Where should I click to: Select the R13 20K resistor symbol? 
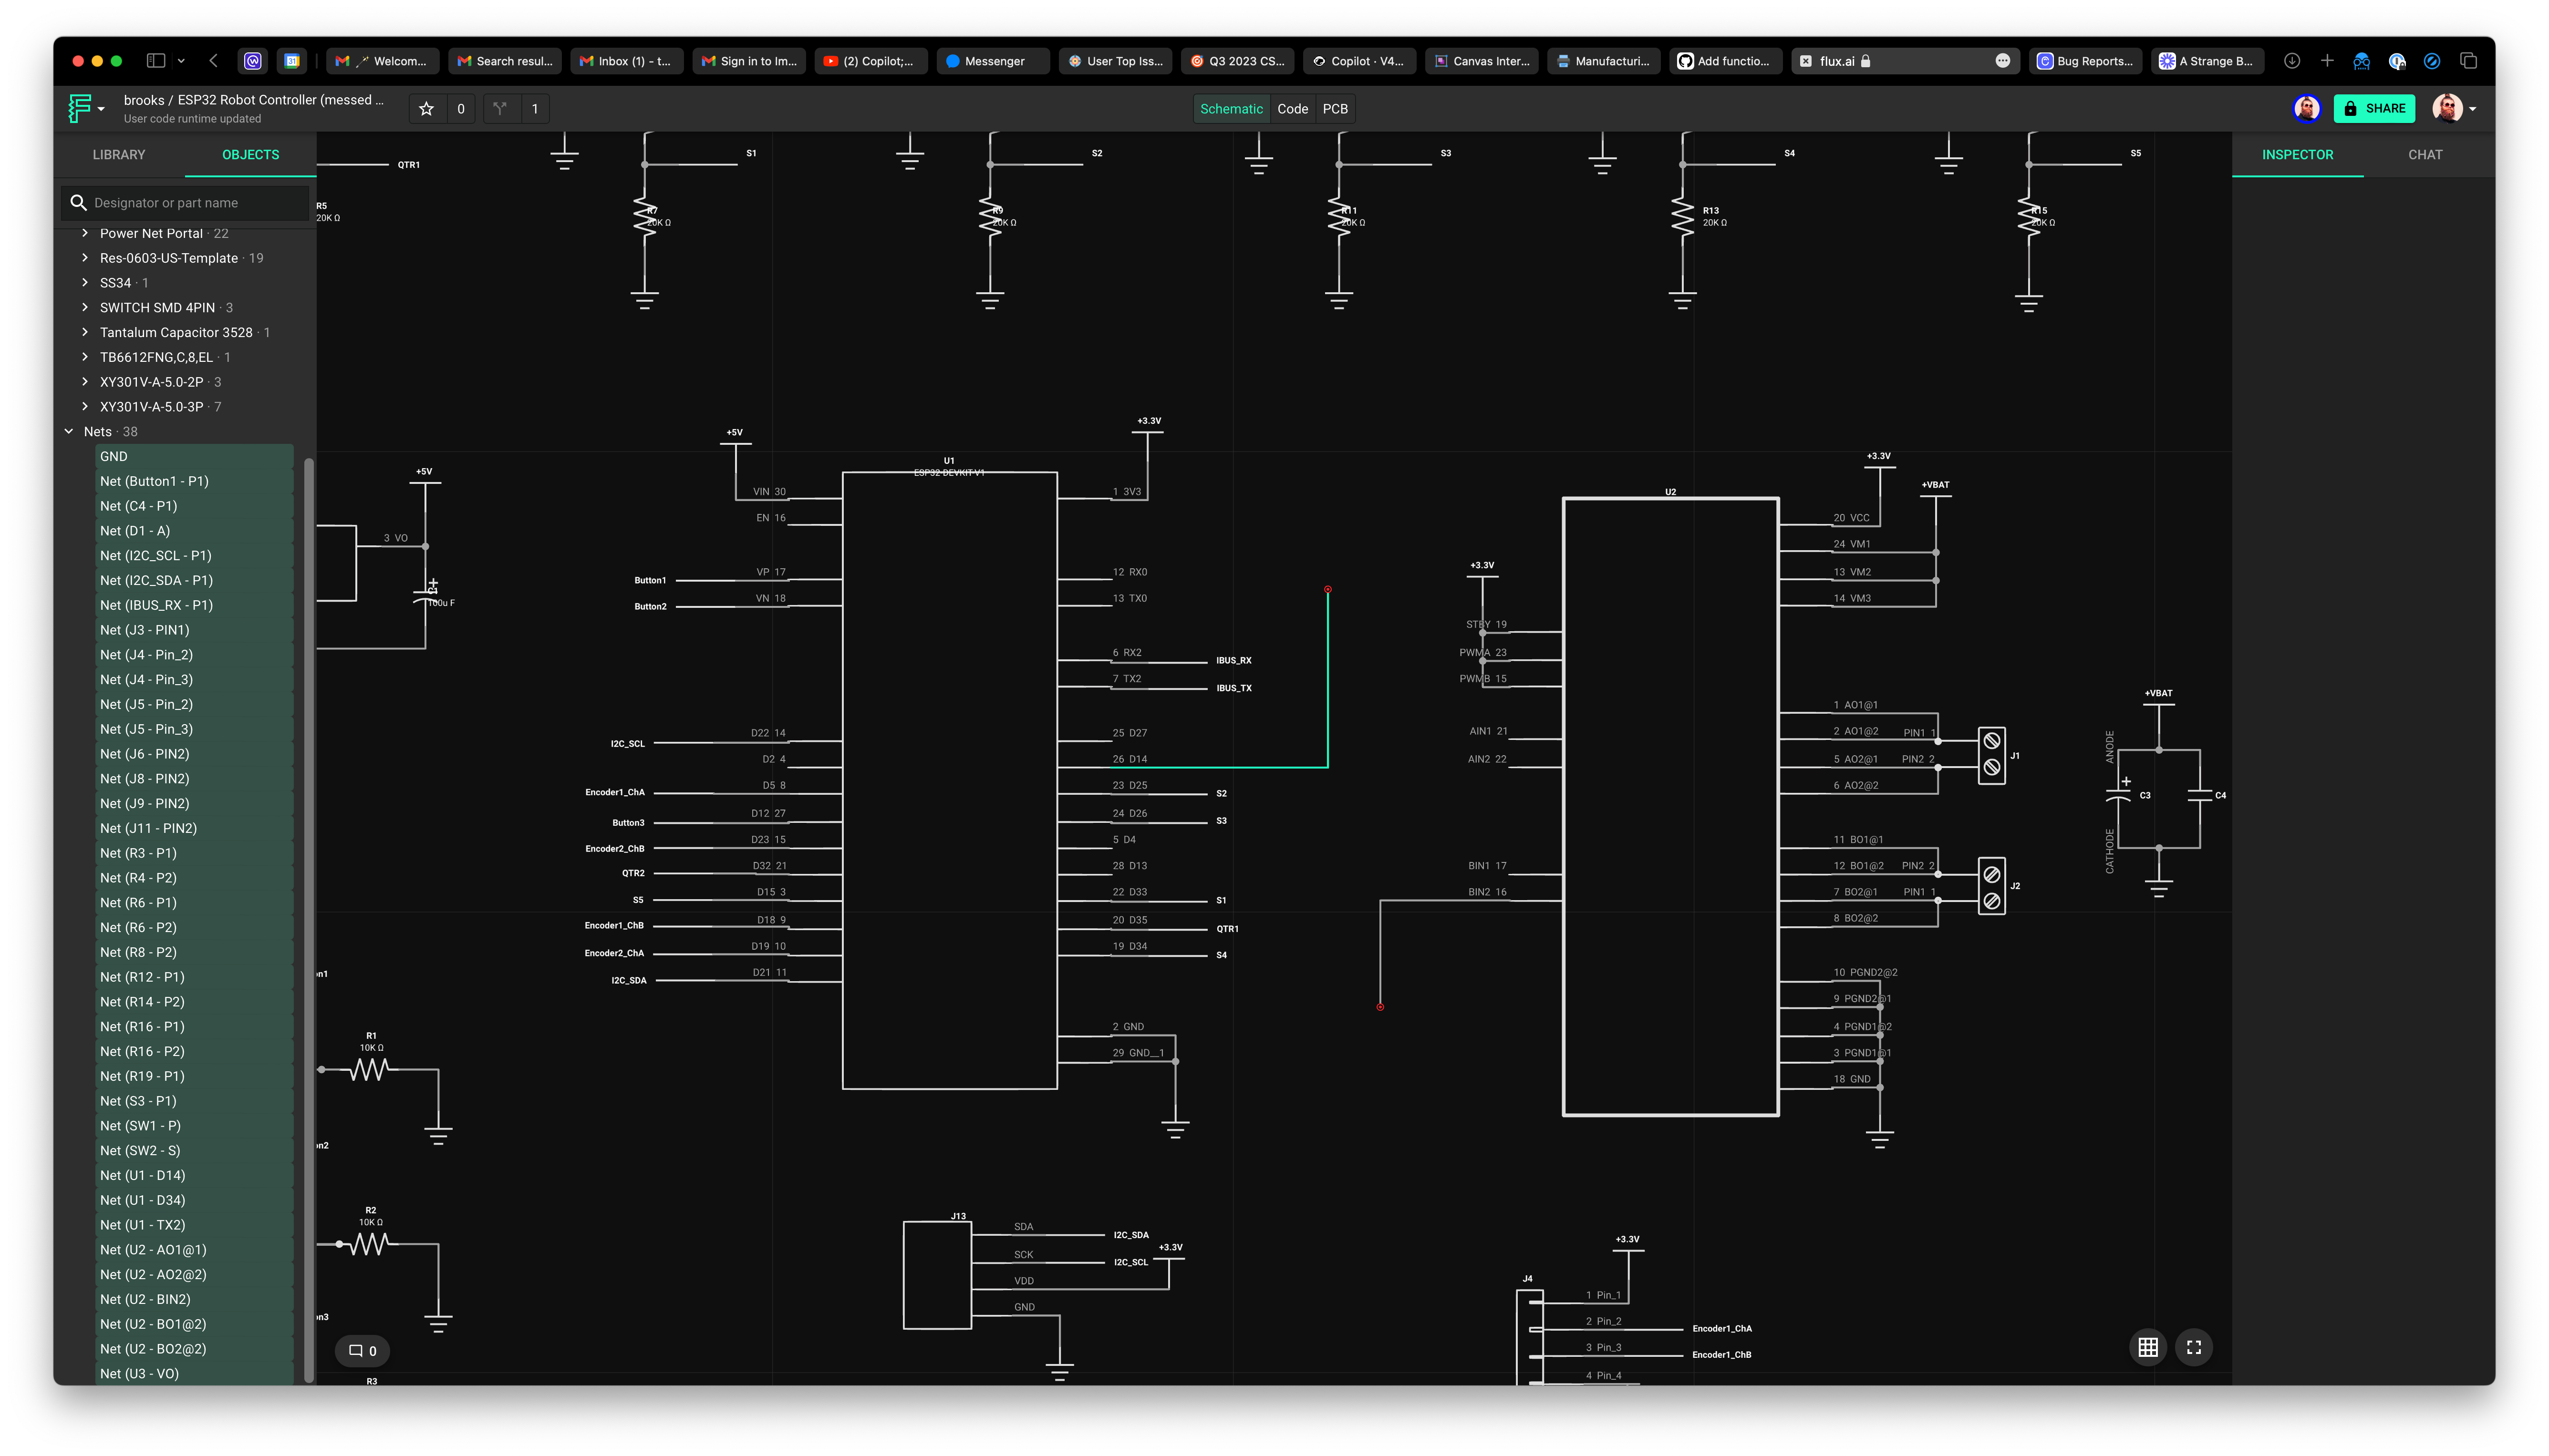click(x=1683, y=217)
